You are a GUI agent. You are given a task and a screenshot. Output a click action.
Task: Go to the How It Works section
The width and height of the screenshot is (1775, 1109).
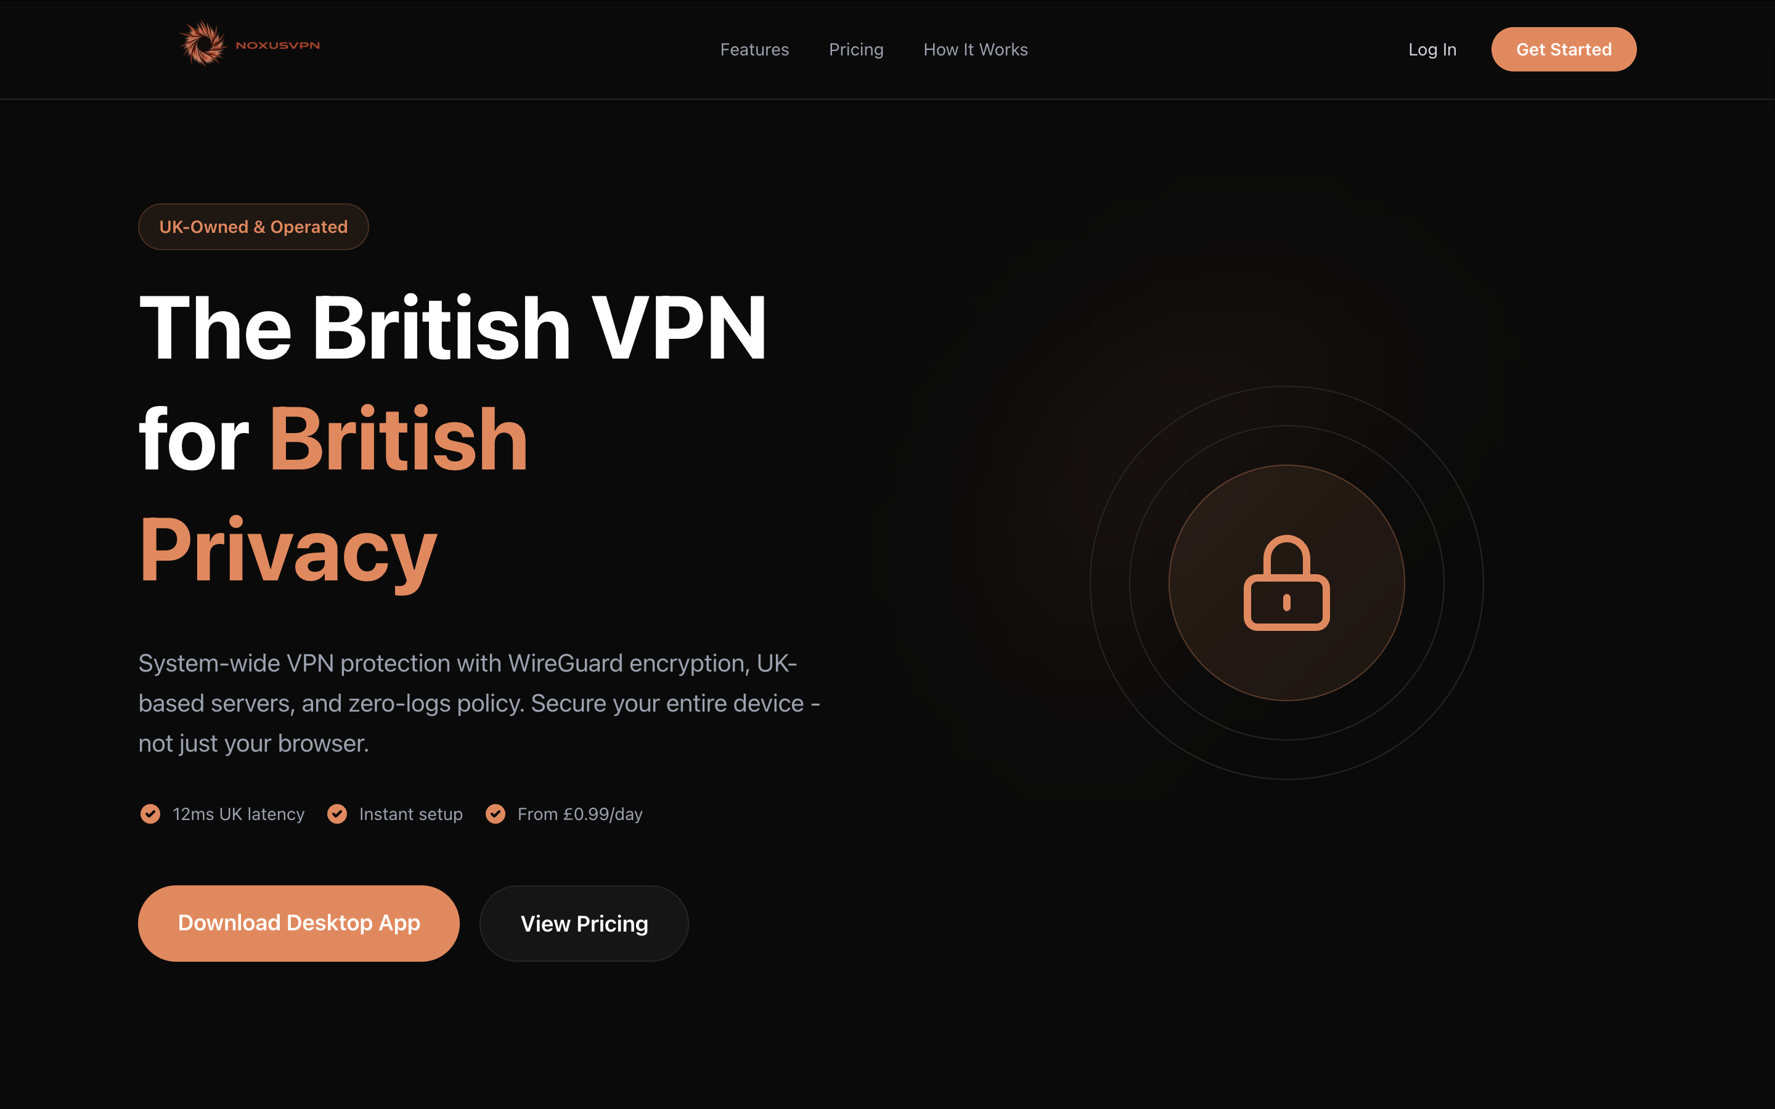click(976, 49)
